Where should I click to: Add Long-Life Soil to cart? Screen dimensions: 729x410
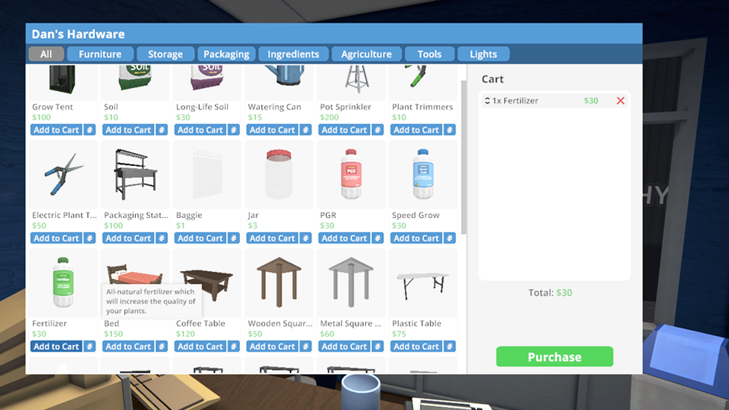coord(200,130)
